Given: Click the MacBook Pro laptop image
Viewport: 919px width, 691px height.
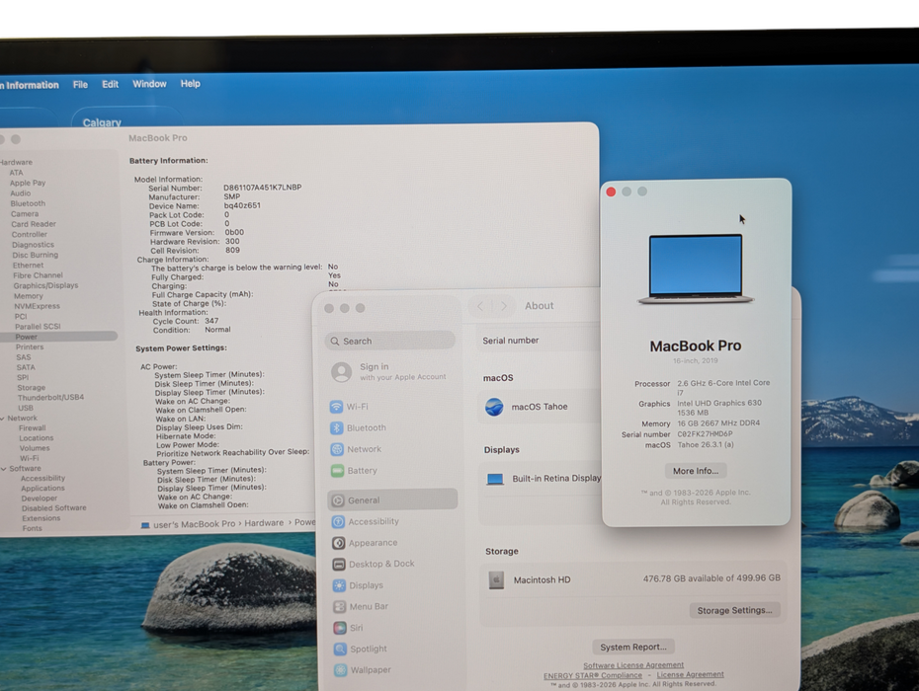Looking at the screenshot, I should (696, 269).
